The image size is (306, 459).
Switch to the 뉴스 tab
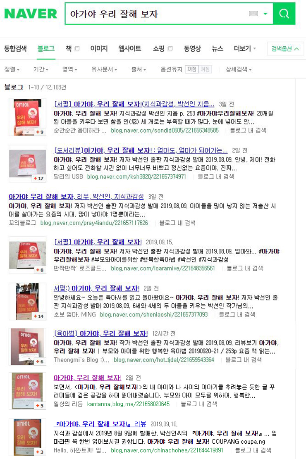pyautogui.click(x=217, y=49)
